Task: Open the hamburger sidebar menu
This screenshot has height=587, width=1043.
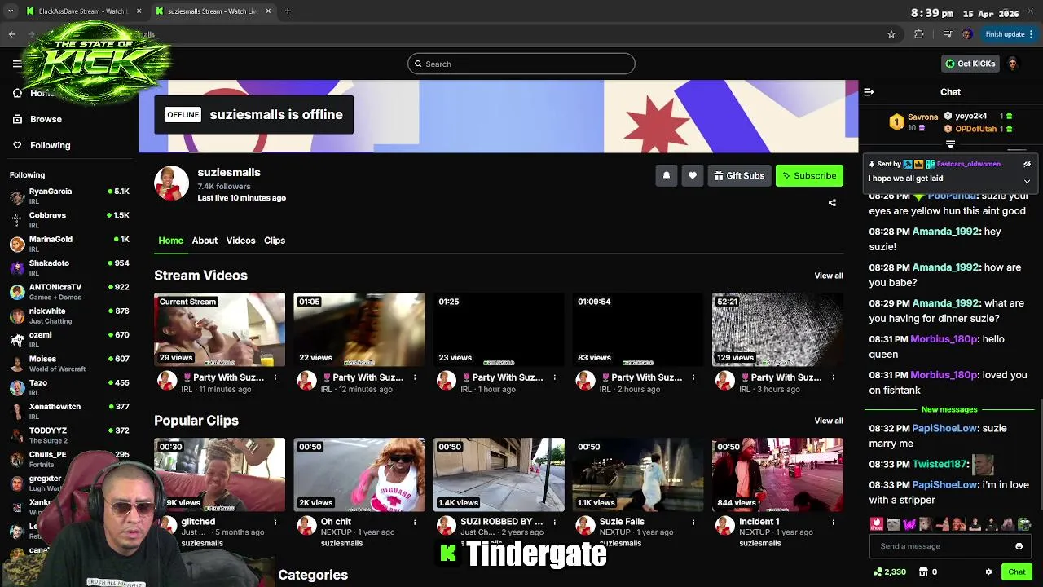Action: 17,64
